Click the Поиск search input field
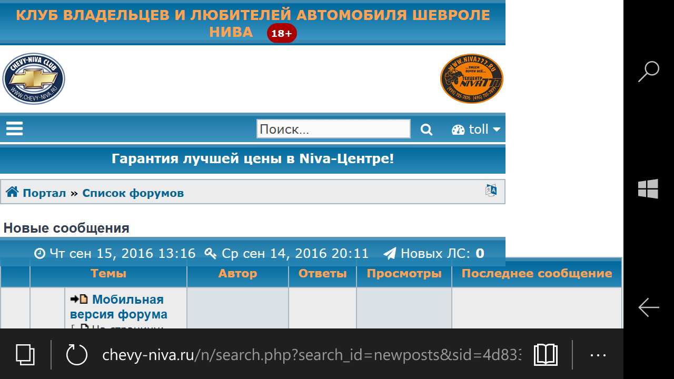The image size is (674, 379). point(333,129)
